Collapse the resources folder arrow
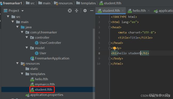 click(x=17, y=63)
